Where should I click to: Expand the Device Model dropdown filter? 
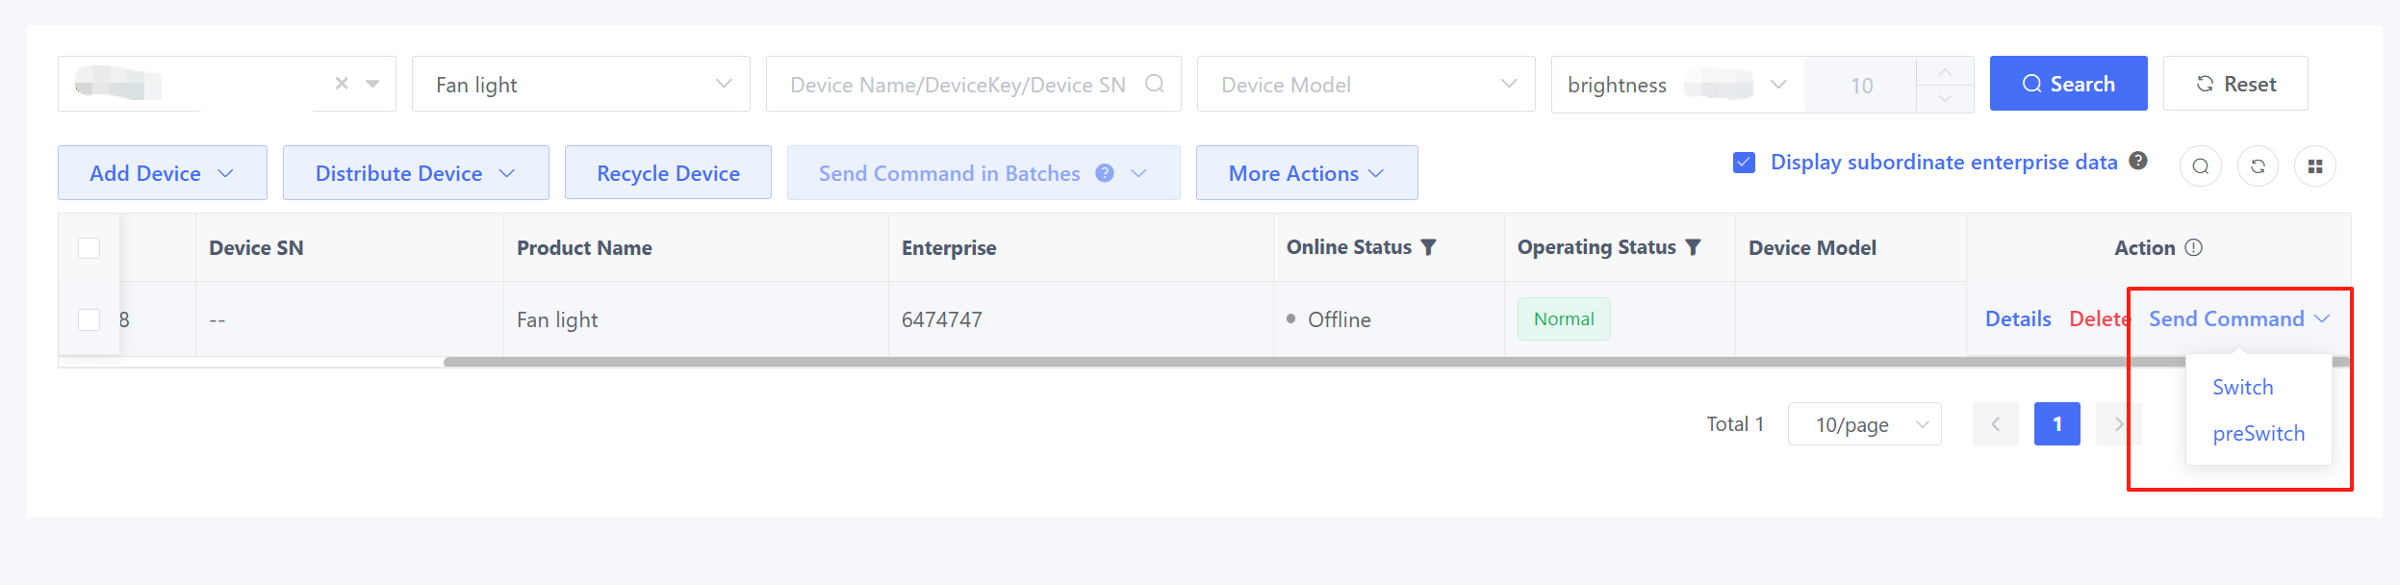coord(1366,85)
